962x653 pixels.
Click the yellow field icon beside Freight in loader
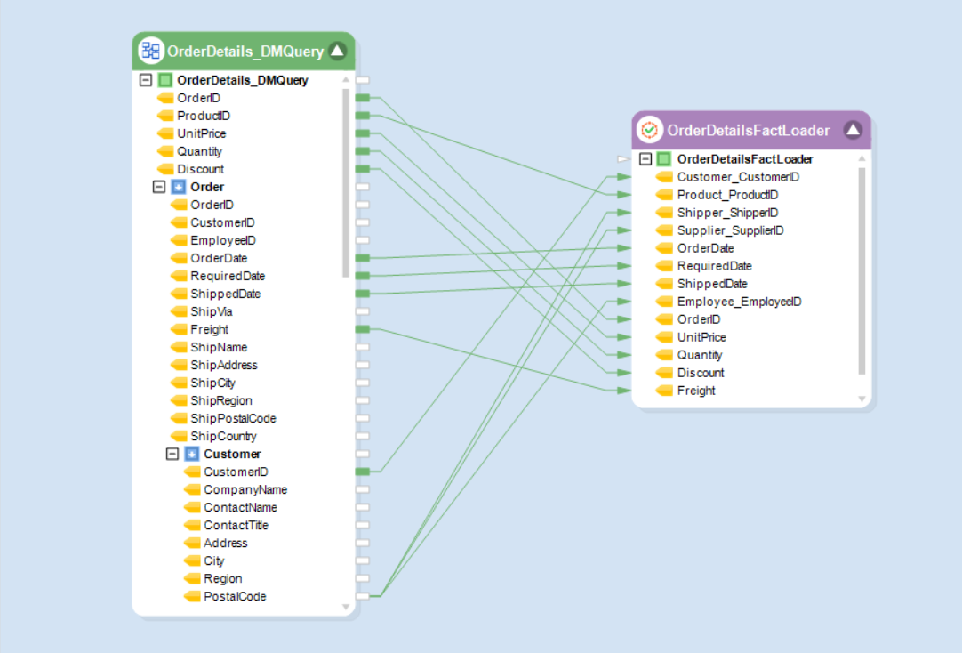pos(664,391)
